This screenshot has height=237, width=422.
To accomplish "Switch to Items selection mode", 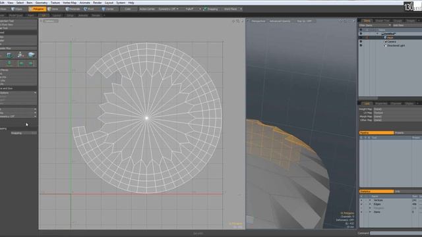I will pyautogui.click(x=53, y=9).
